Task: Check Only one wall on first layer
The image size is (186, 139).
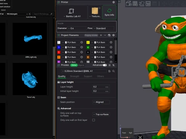Action: click(94, 120)
